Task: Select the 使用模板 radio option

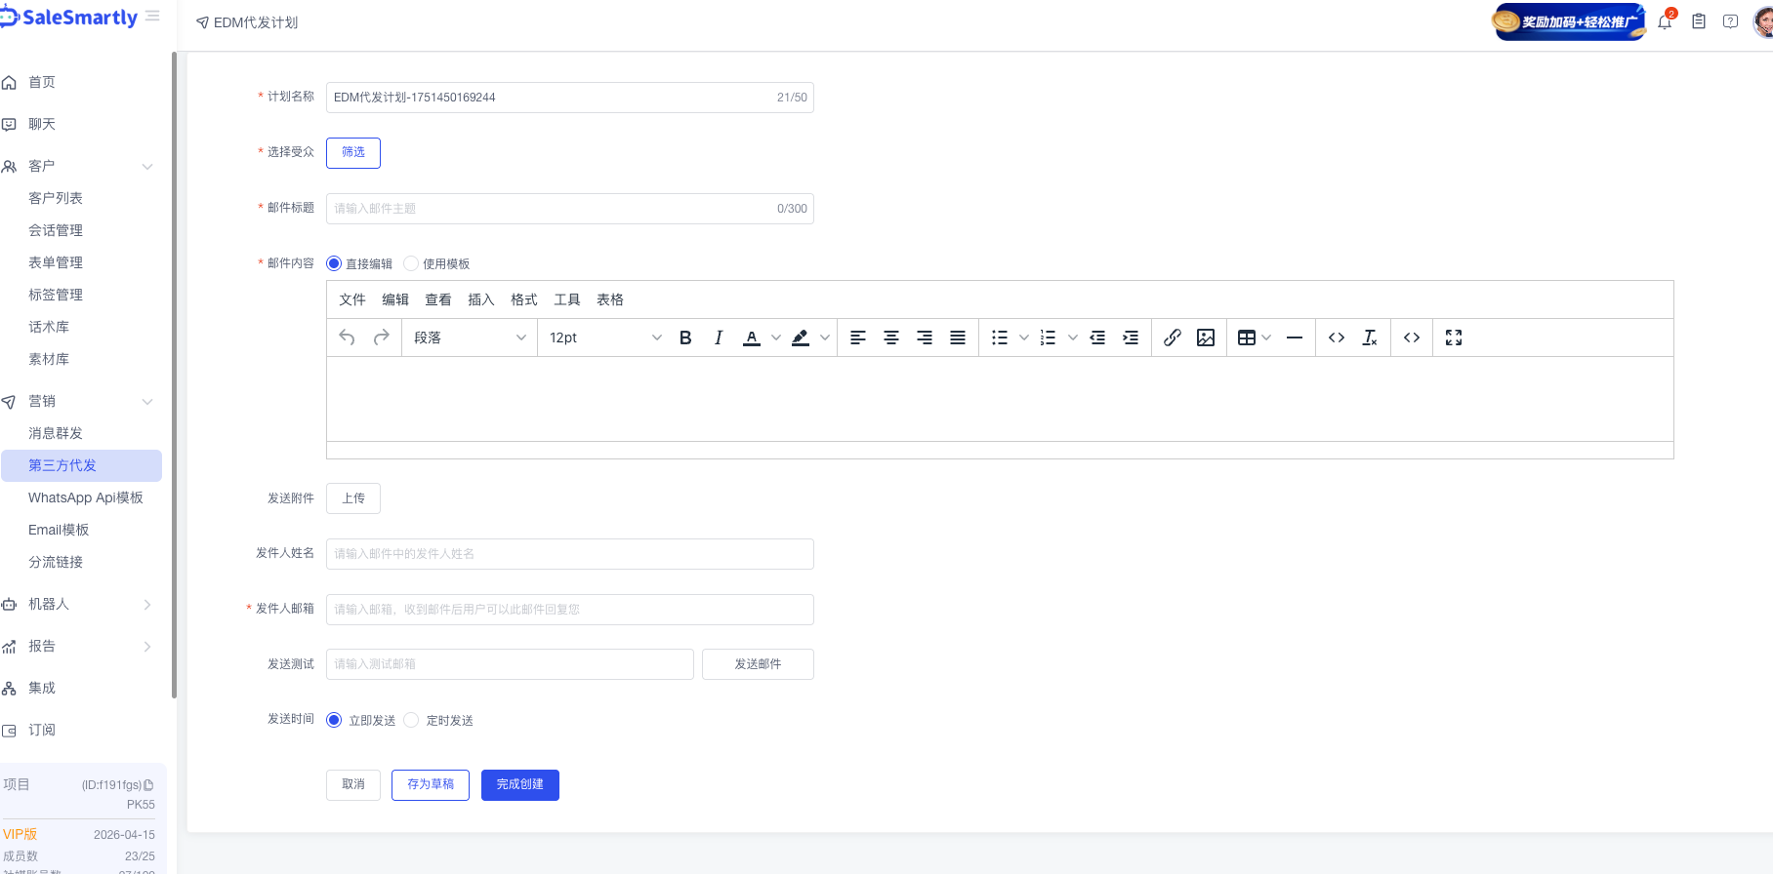Action: pos(411,263)
